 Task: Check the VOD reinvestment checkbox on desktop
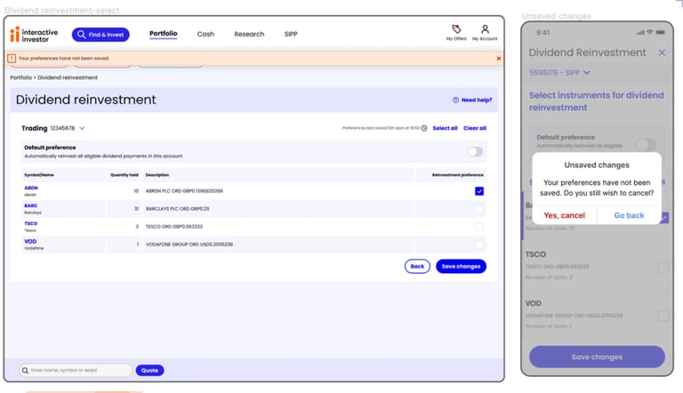[479, 245]
